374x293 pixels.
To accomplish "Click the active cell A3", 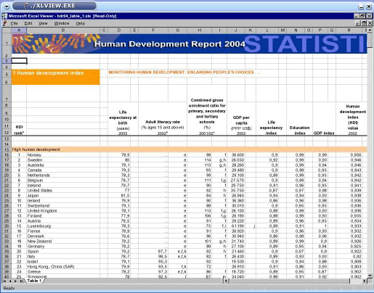I will click(19, 61).
